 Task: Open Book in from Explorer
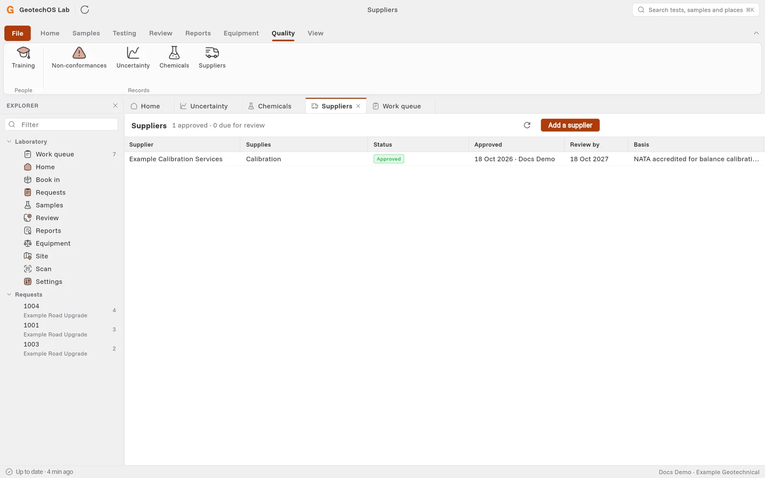[x=61, y=180]
